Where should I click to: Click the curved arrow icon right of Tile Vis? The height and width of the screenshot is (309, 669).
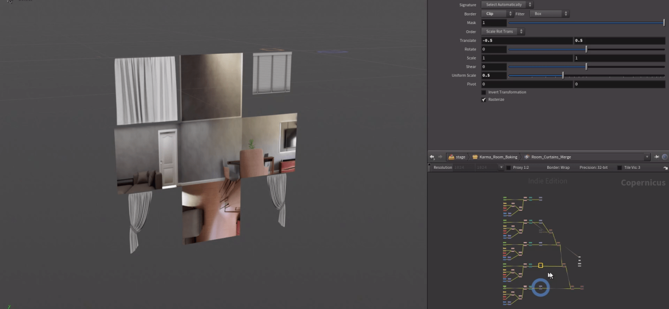[665, 168]
